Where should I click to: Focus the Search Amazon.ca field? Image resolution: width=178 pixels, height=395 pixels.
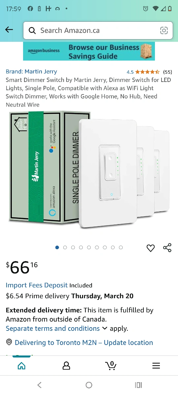(98, 31)
